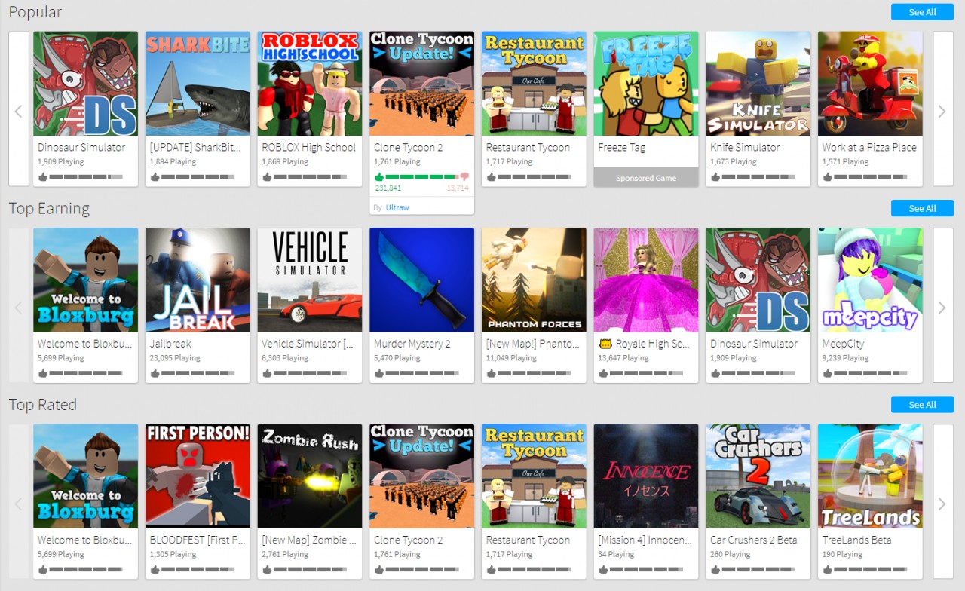Open the Jailbreak game thumbnail

coord(198,280)
